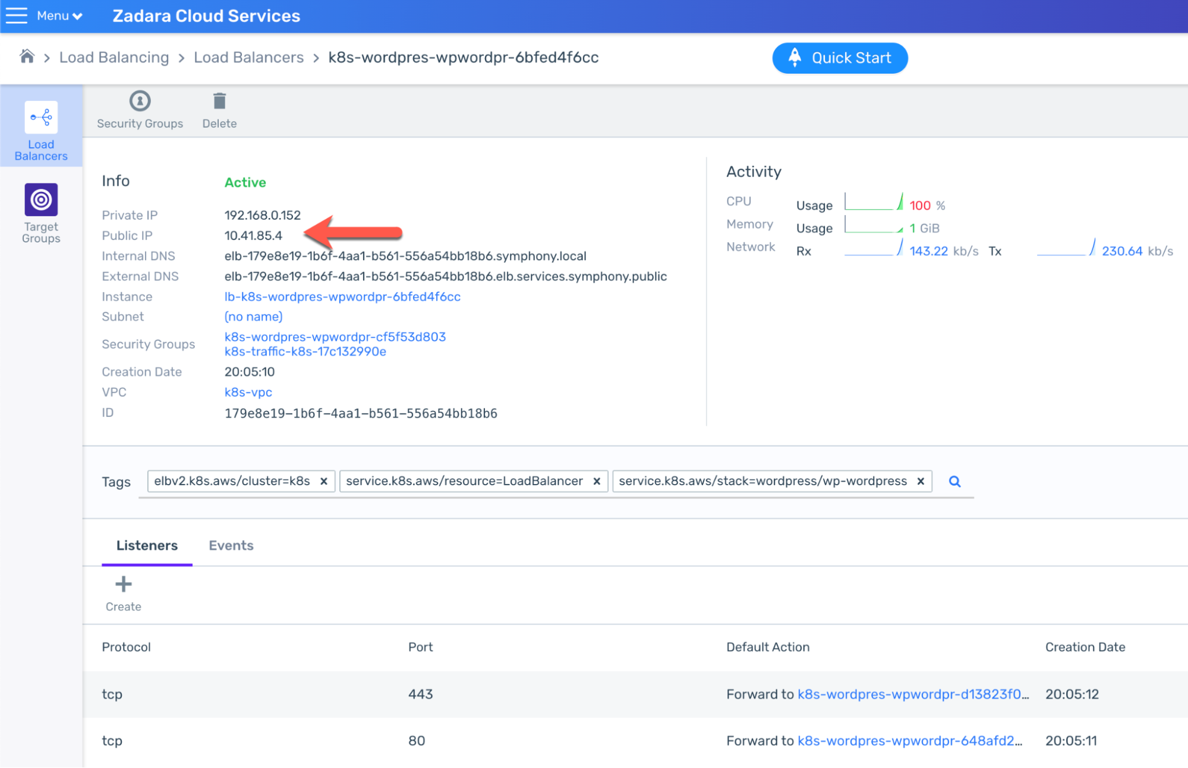Click Creation Date 20:05:10 value

[x=250, y=372]
